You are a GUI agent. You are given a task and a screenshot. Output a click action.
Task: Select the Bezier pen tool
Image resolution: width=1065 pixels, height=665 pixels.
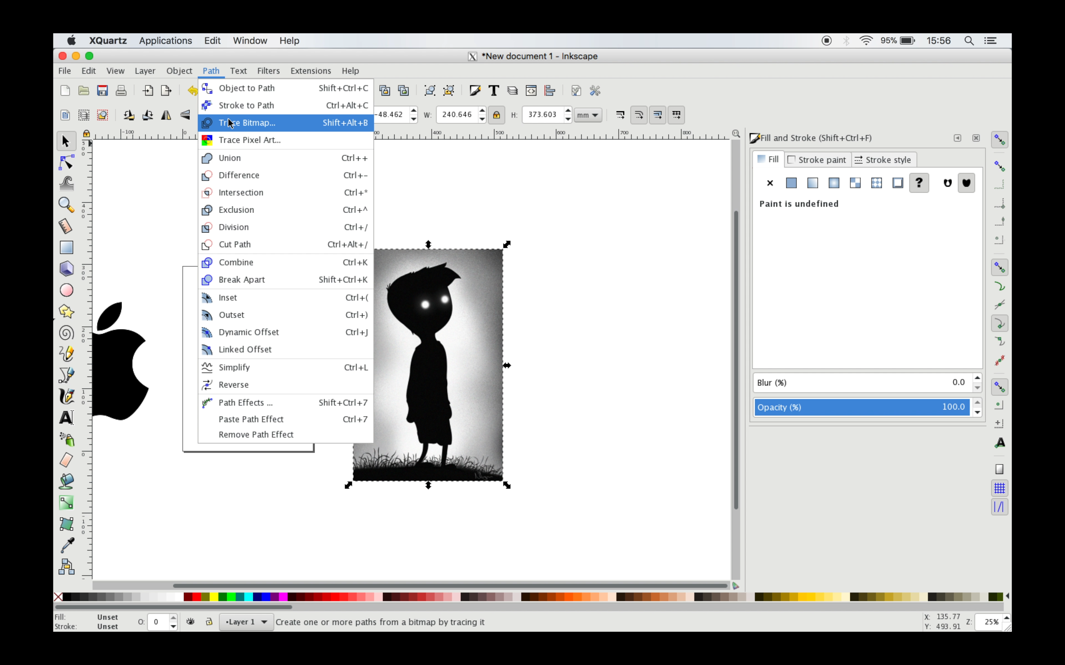point(66,375)
